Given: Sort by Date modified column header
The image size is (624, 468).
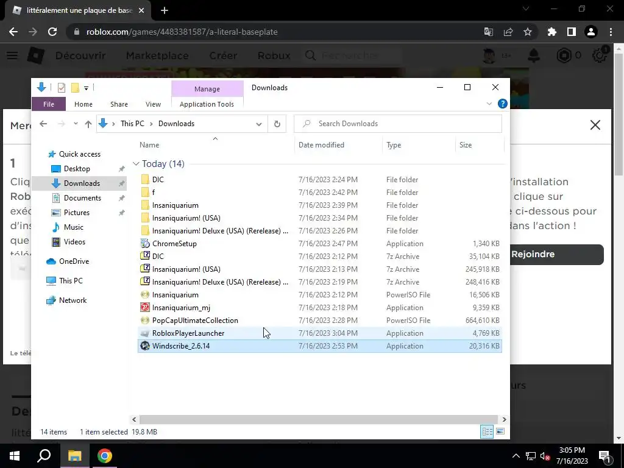Looking at the screenshot, I should coord(321,145).
